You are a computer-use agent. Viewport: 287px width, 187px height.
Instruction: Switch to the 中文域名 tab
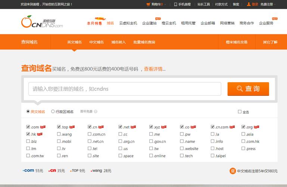tap(96, 42)
